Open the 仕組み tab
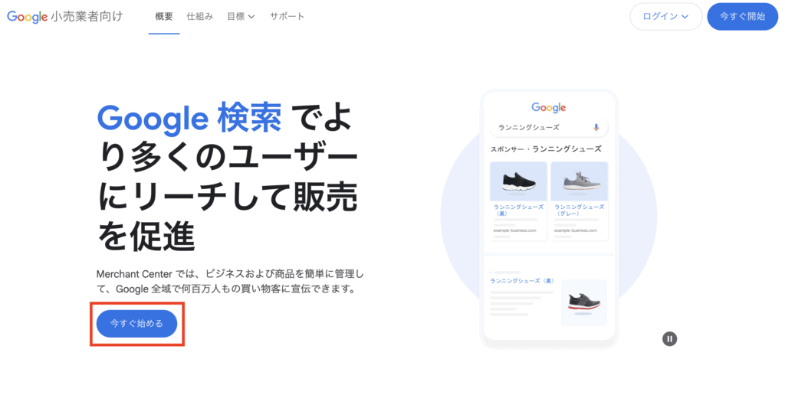The width and height of the screenshot is (785, 408). tap(200, 17)
